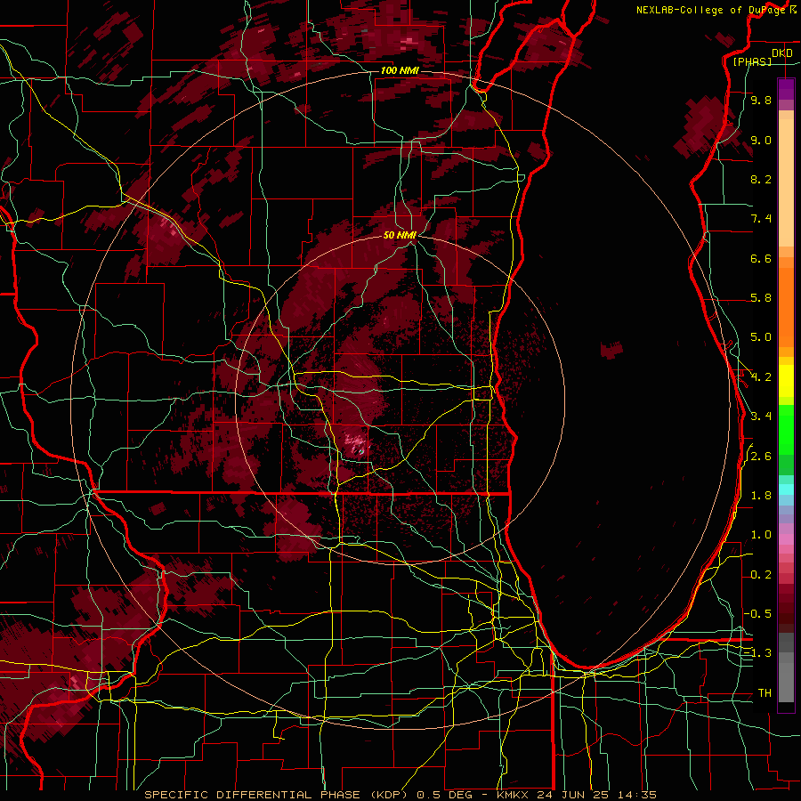Click the 9.0 legend value label
Viewport: 801px width, 801px height.
click(761, 141)
